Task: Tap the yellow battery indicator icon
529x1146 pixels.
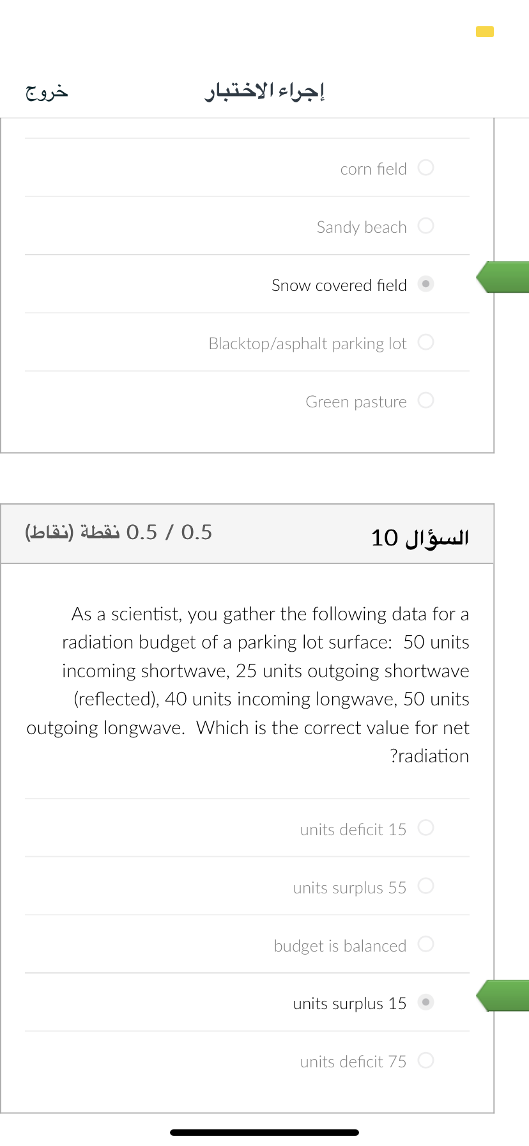Action: (x=485, y=31)
